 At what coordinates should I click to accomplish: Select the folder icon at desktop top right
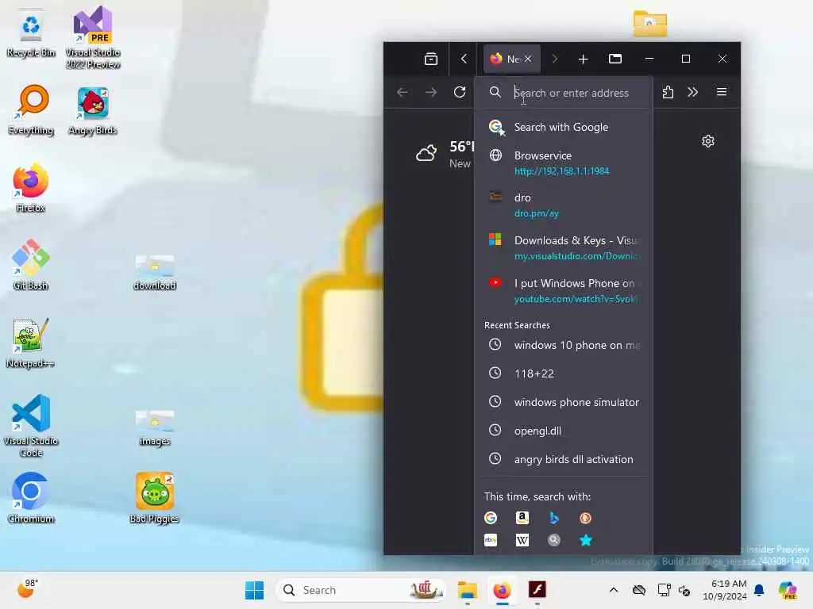click(x=649, y=24)
